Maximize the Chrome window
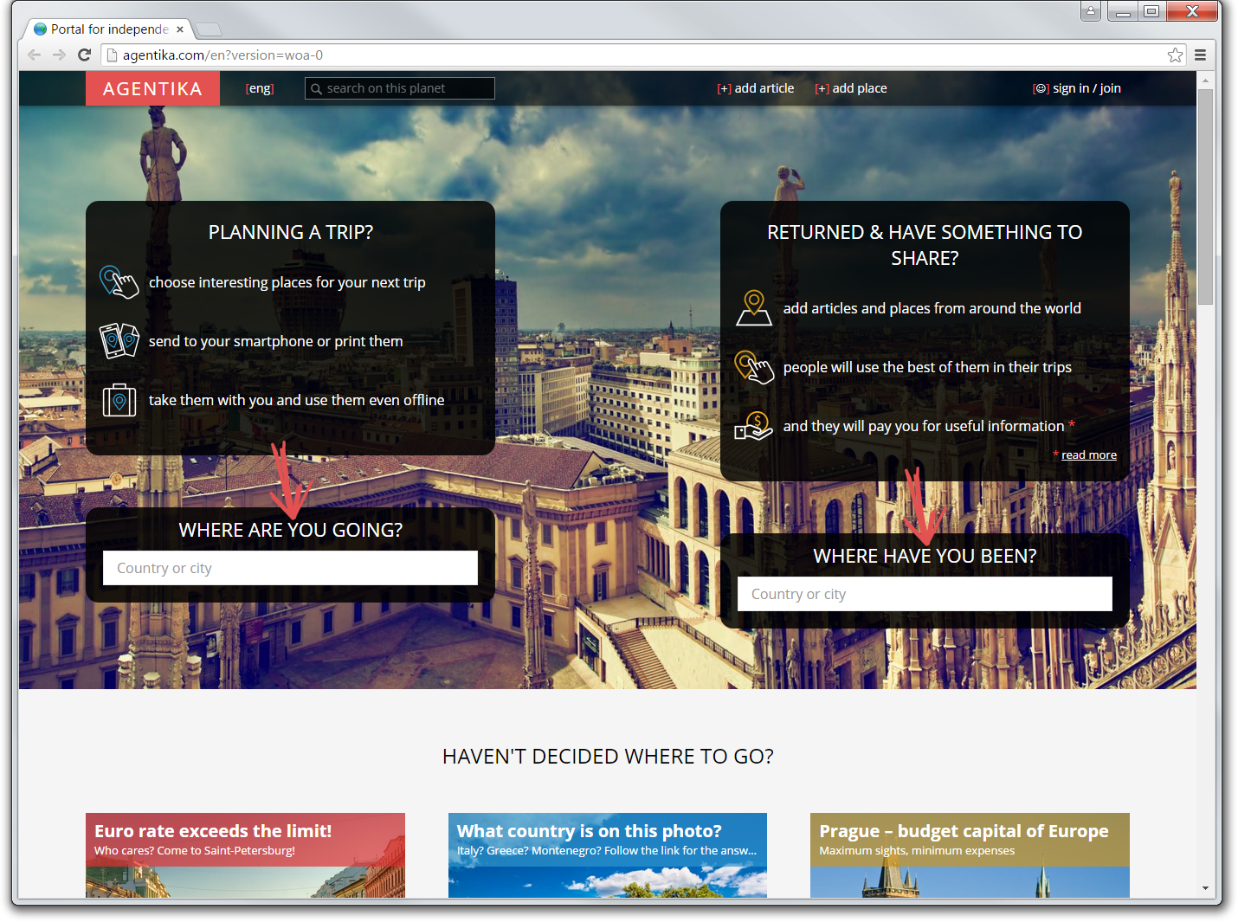Viewport: 1238px width, 922px height. (x=1151, y=11)
